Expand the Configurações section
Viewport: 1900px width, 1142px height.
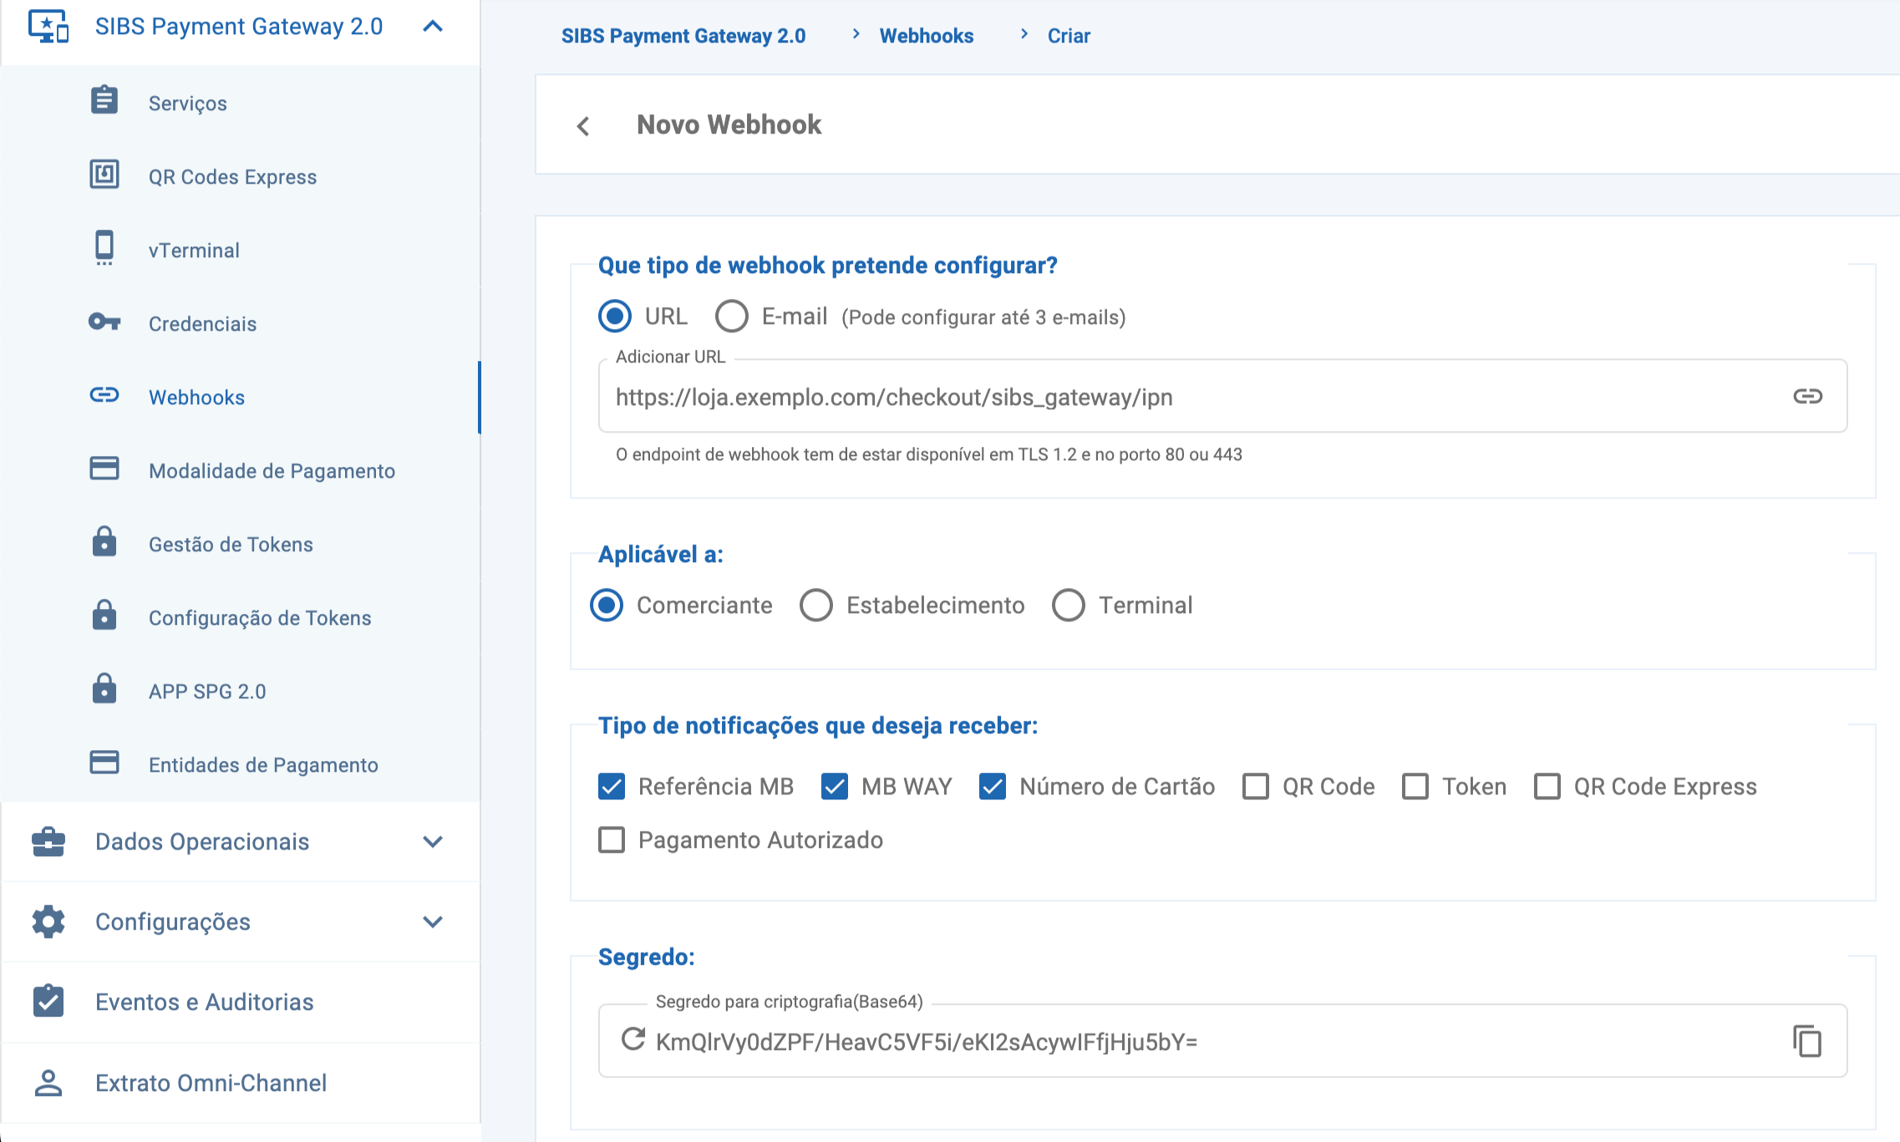click(x=432, y=921)
